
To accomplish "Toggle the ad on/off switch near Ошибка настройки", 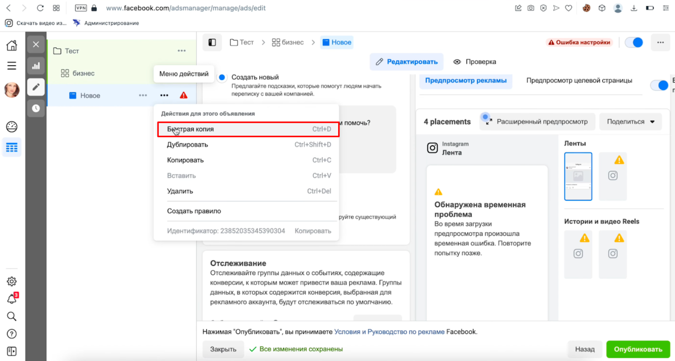I will click(x=634, y=42).
